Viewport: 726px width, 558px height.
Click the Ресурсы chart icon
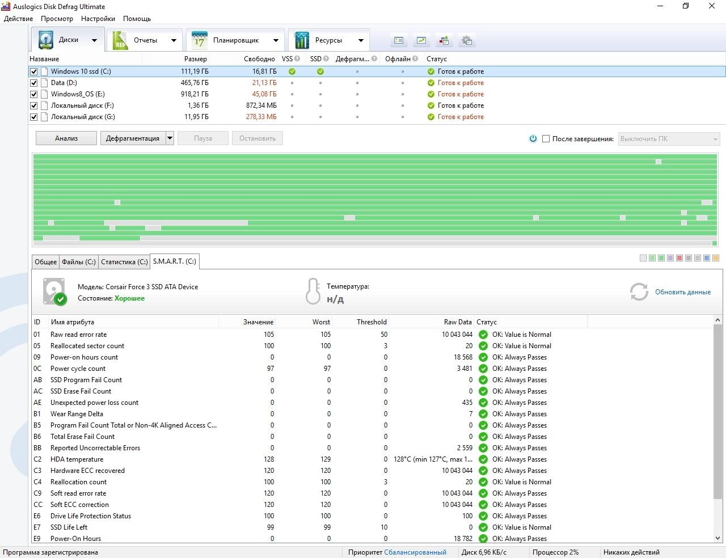(302, 40)
